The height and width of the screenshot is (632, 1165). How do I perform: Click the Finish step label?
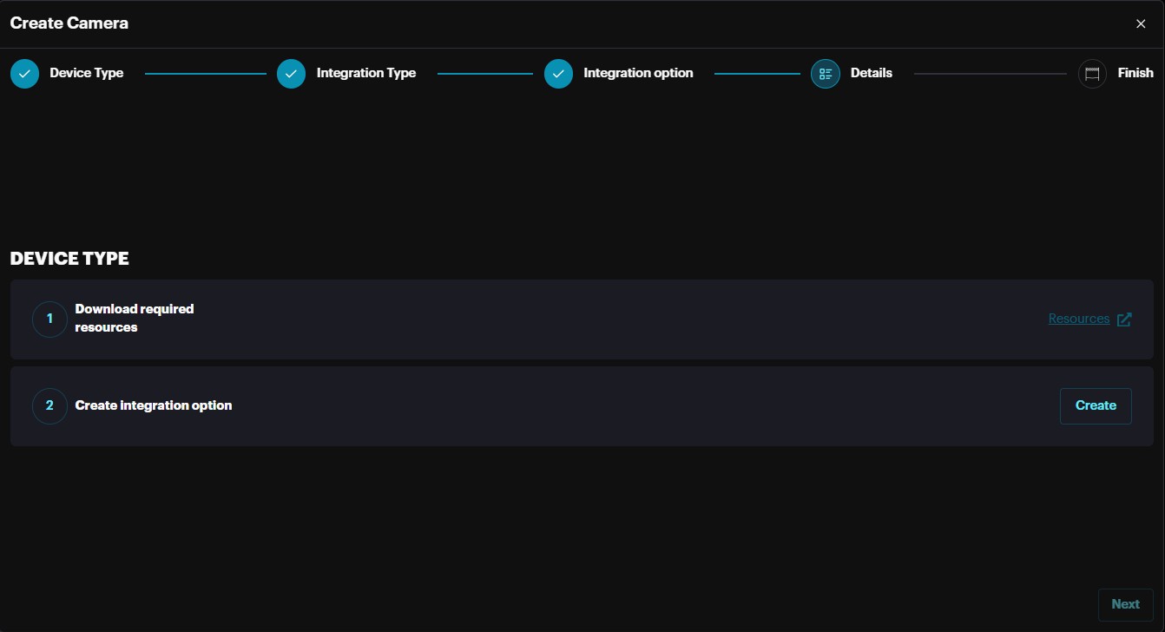[1135, 73]
